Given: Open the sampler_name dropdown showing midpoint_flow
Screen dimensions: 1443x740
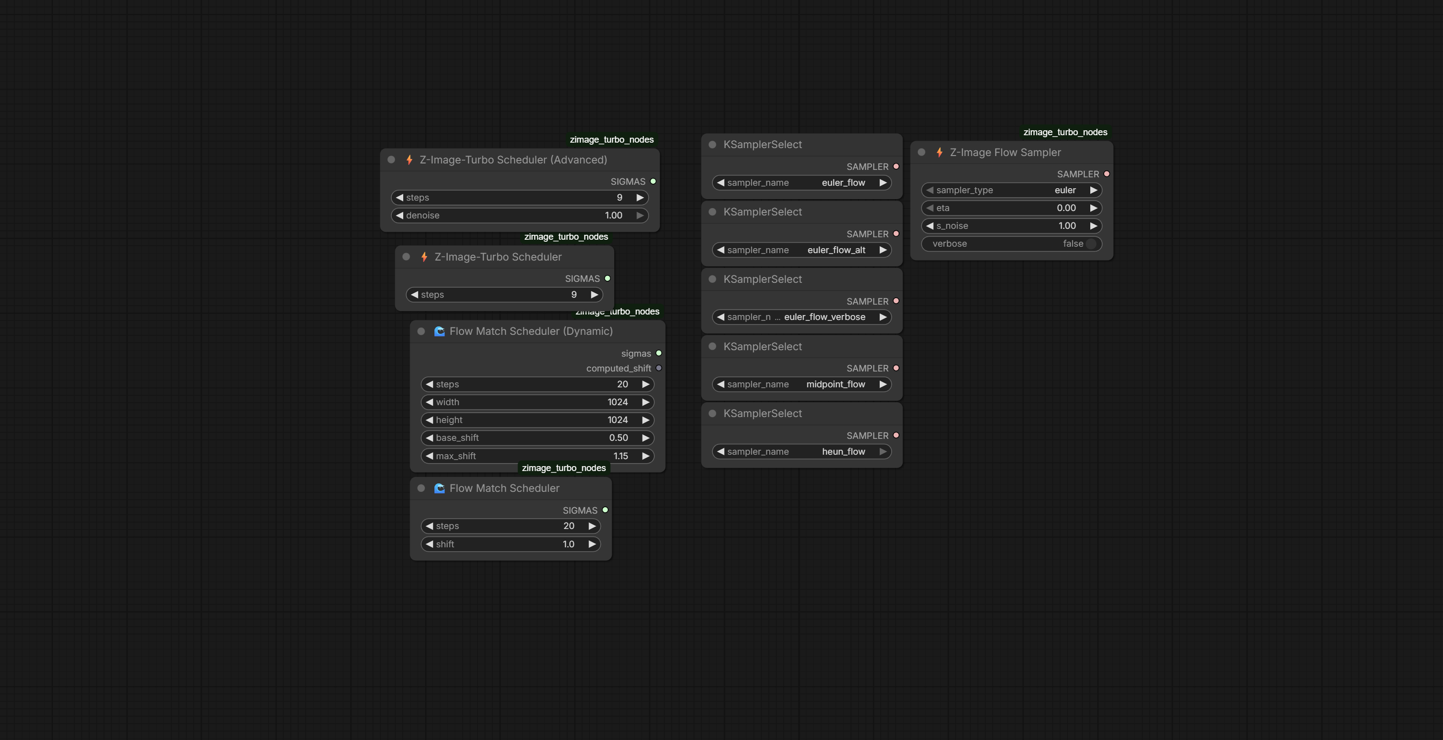Looking at the screenshot, I should pos(802,384).
